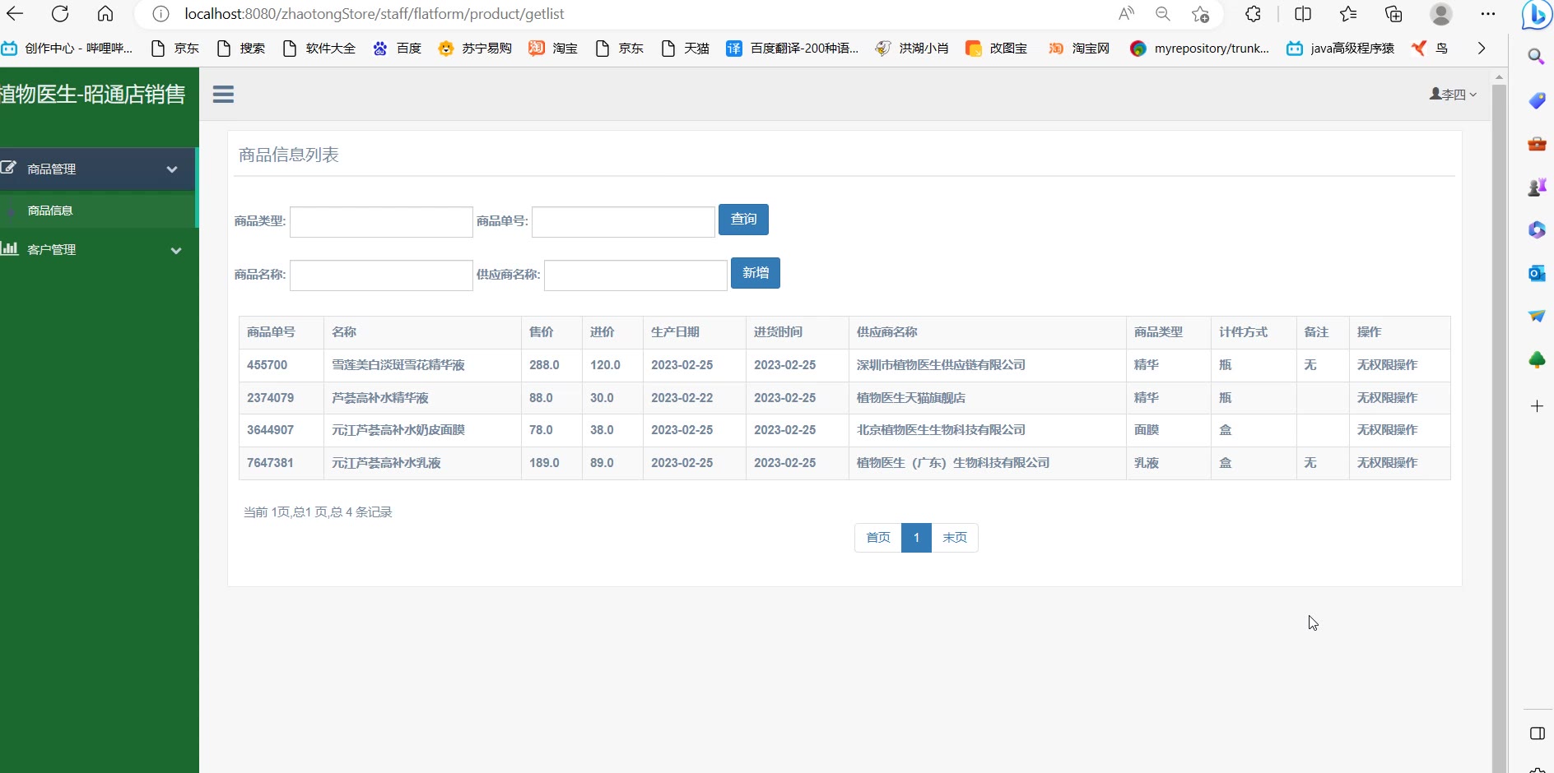Open the favorites list icon
The image size is (1554, 773).
point(1348,14)
